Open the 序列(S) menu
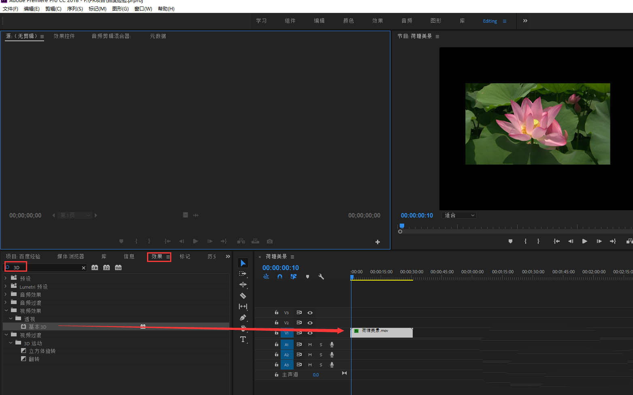 [75, 8]
